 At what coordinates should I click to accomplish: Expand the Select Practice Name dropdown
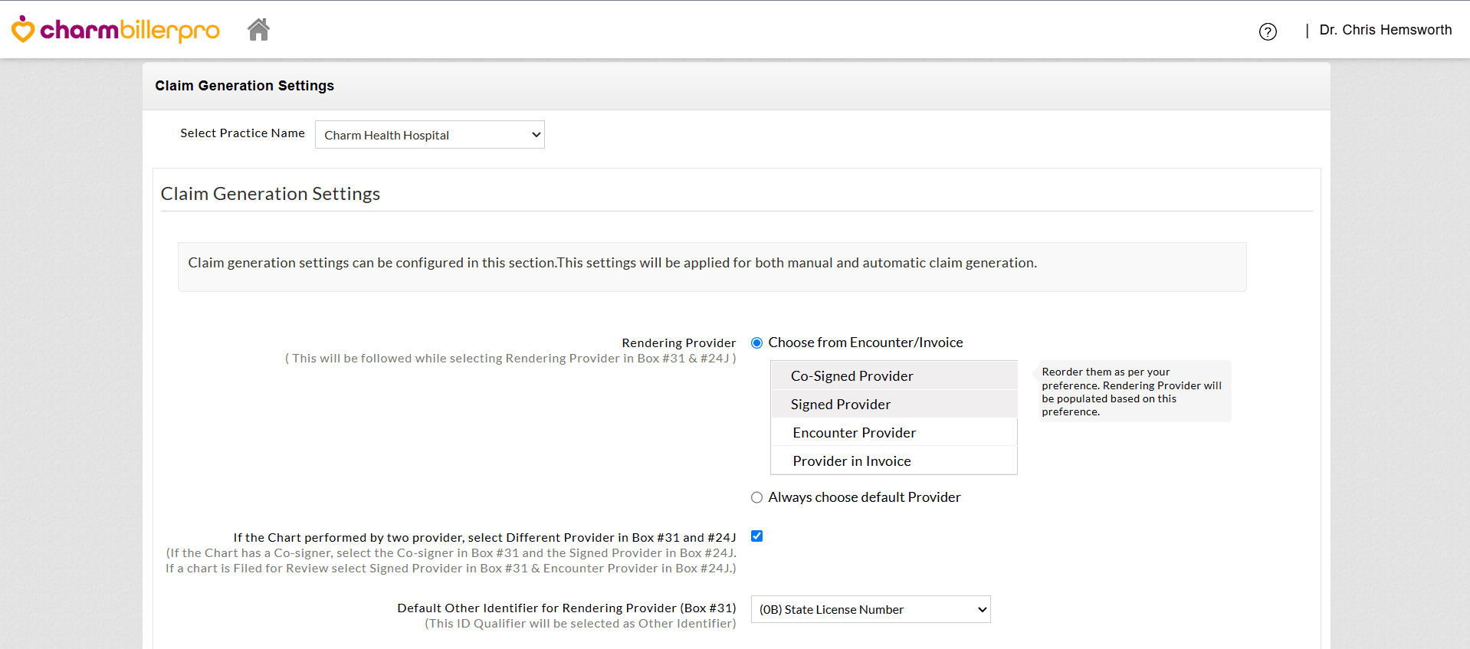point(429,135)
